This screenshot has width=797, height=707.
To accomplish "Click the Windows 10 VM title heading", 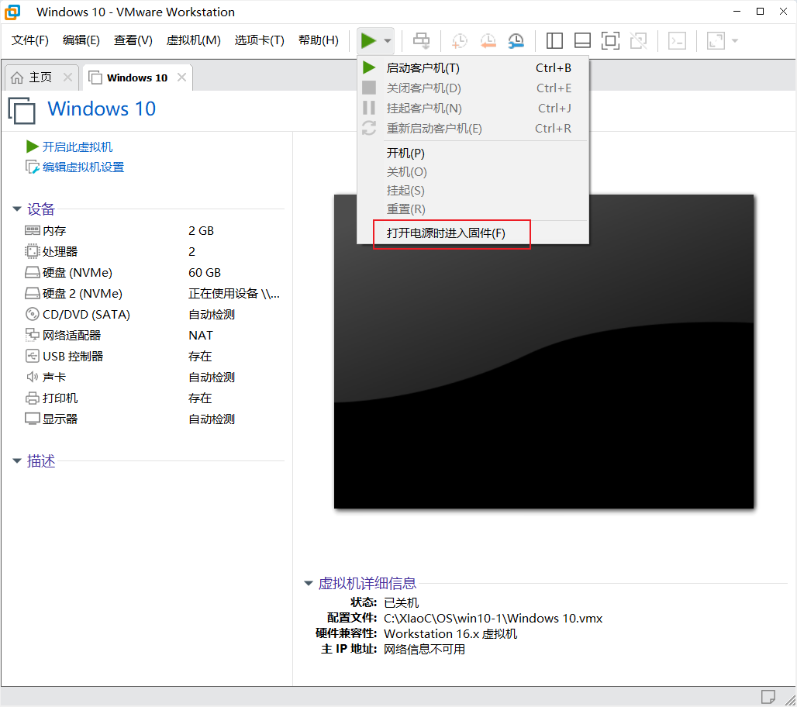I will coord(102,109).
